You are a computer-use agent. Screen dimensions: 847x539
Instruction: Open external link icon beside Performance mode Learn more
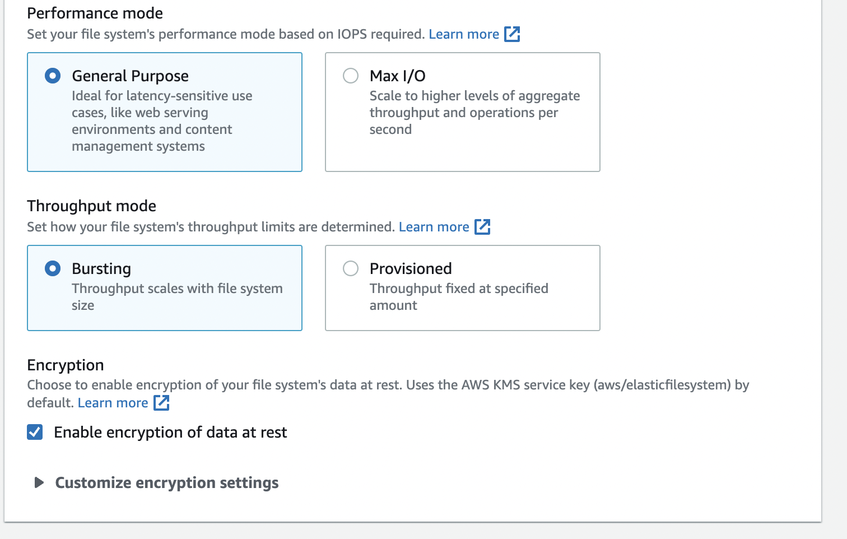[512, 34]
